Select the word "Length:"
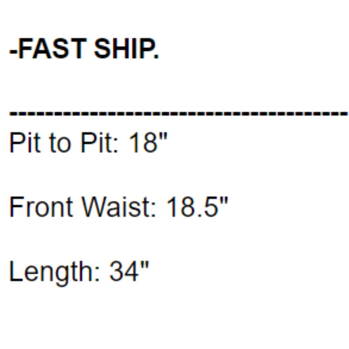Image resolution: width=349 pixels, height=349 pixels. tap(54, 273)
